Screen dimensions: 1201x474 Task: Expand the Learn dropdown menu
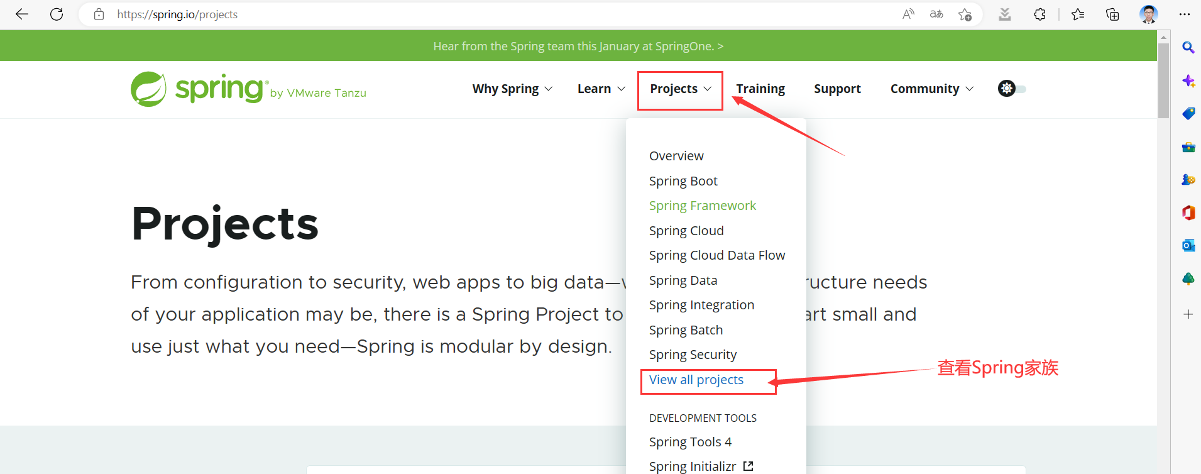601,89
